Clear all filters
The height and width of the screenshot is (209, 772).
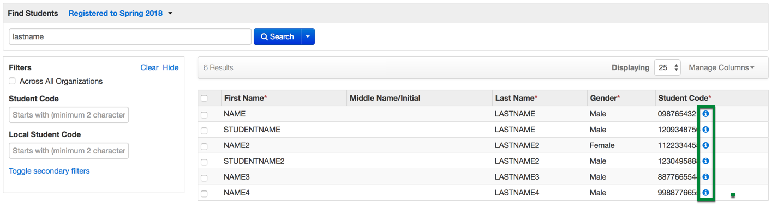pyautogui.click(x=149, y=67)
